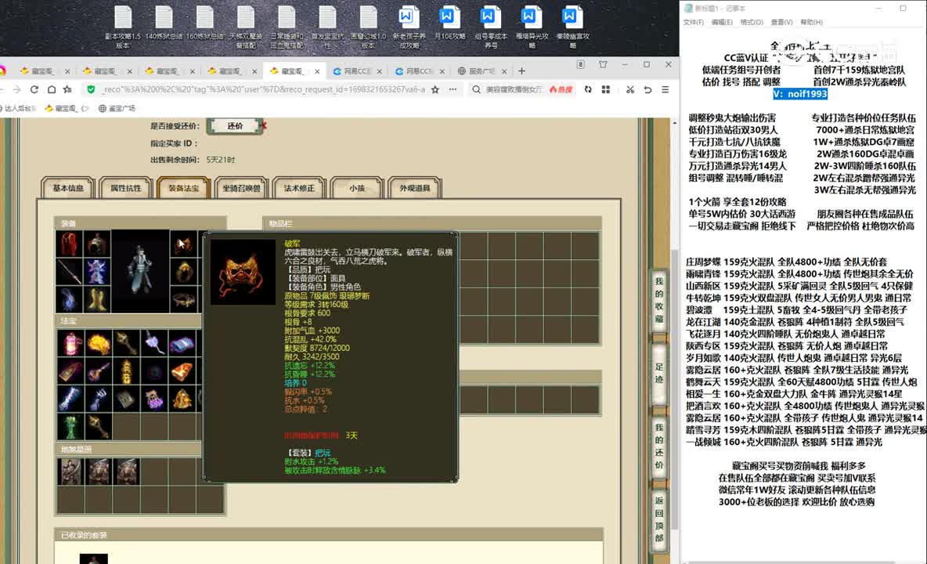Click 返回顶部 back-to-top button

pyautogui.click(x=659, y=519)
